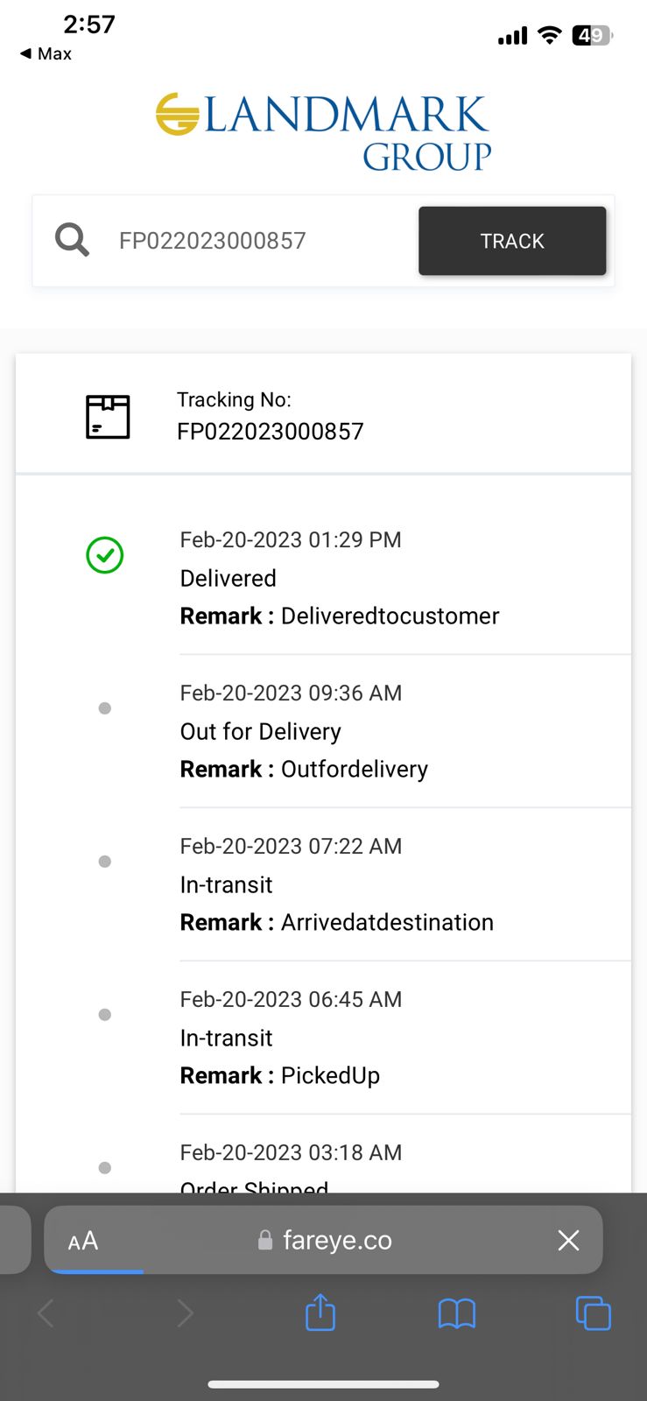Tap the Landmark Group logo
This screenshot has width=647, height=1401.
click(323, 132)
